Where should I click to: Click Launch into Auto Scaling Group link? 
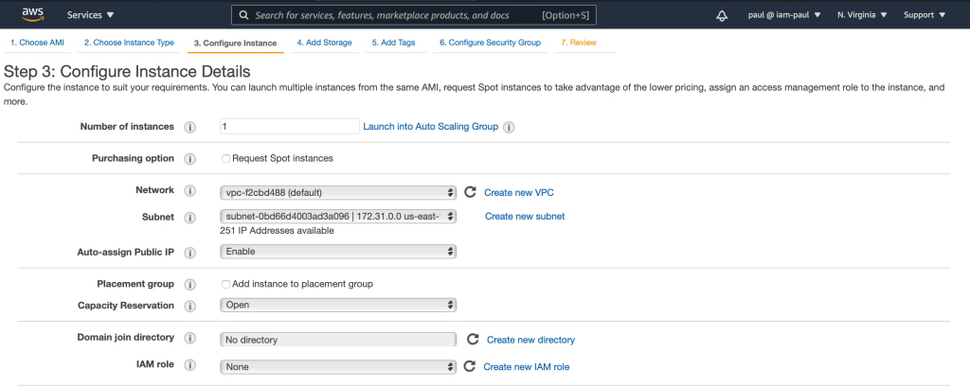[x=430, y=127]
